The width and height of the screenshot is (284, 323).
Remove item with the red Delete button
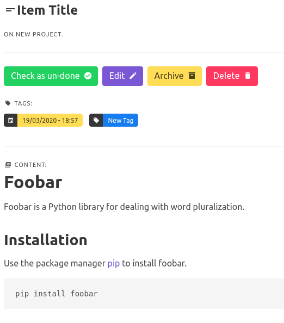[x=232, y=76]
